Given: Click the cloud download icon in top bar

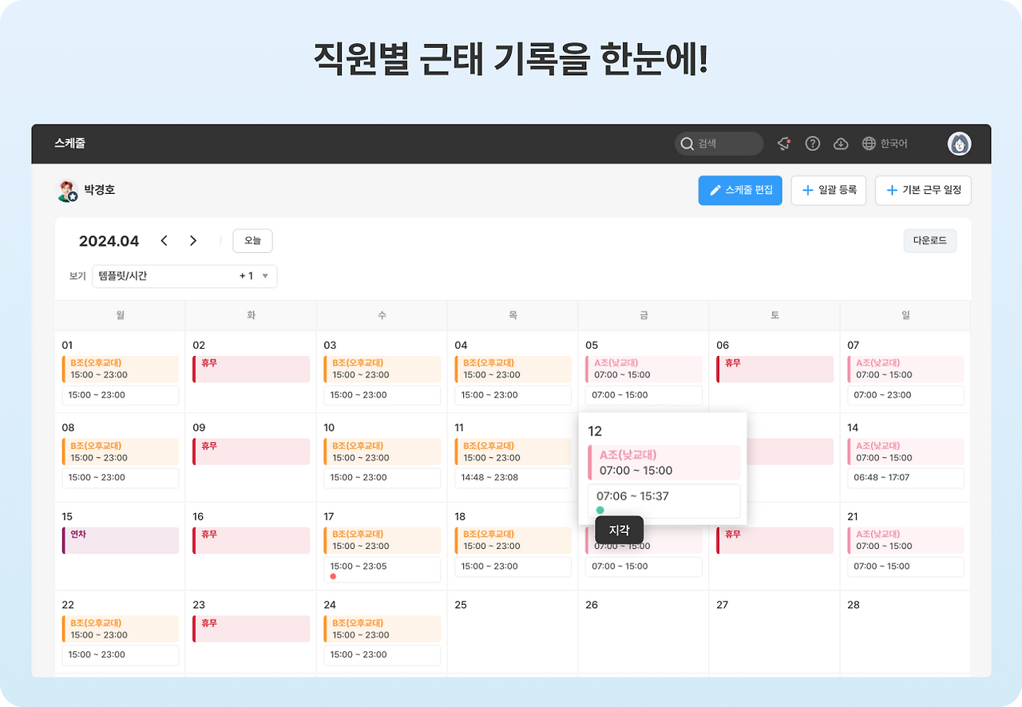Looking at the screenshot, I should 841,144.
